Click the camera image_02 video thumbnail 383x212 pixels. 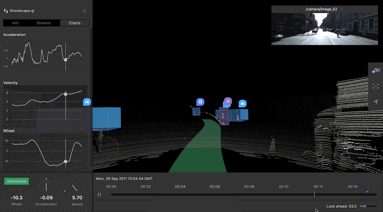point(325,29)
